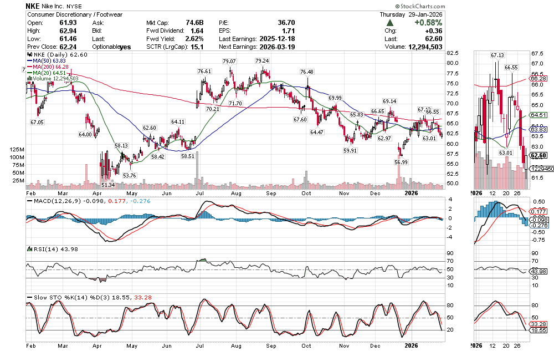Select the green MA(20) legend line swatch

(29, 73)
